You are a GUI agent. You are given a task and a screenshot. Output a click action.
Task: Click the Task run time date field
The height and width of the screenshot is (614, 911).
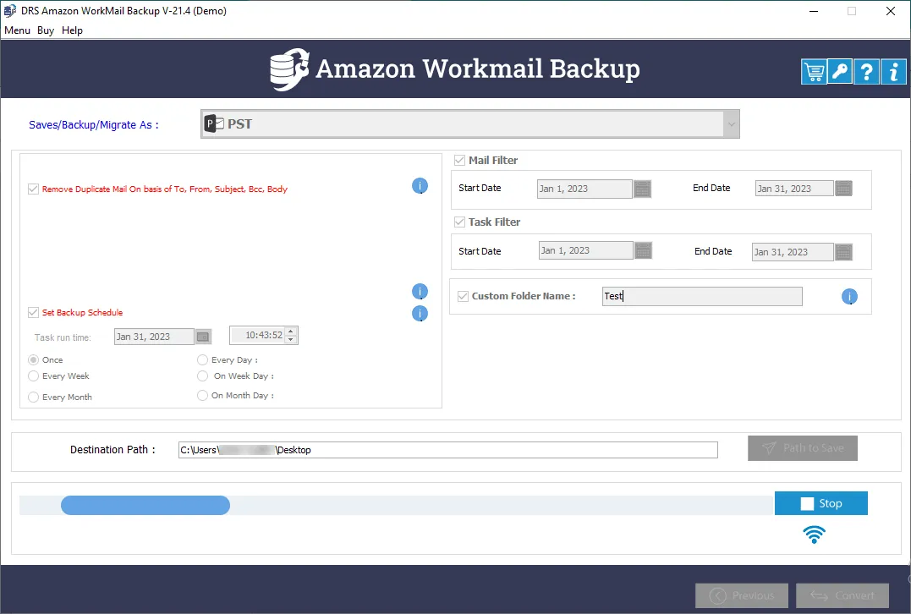point(154,337)
